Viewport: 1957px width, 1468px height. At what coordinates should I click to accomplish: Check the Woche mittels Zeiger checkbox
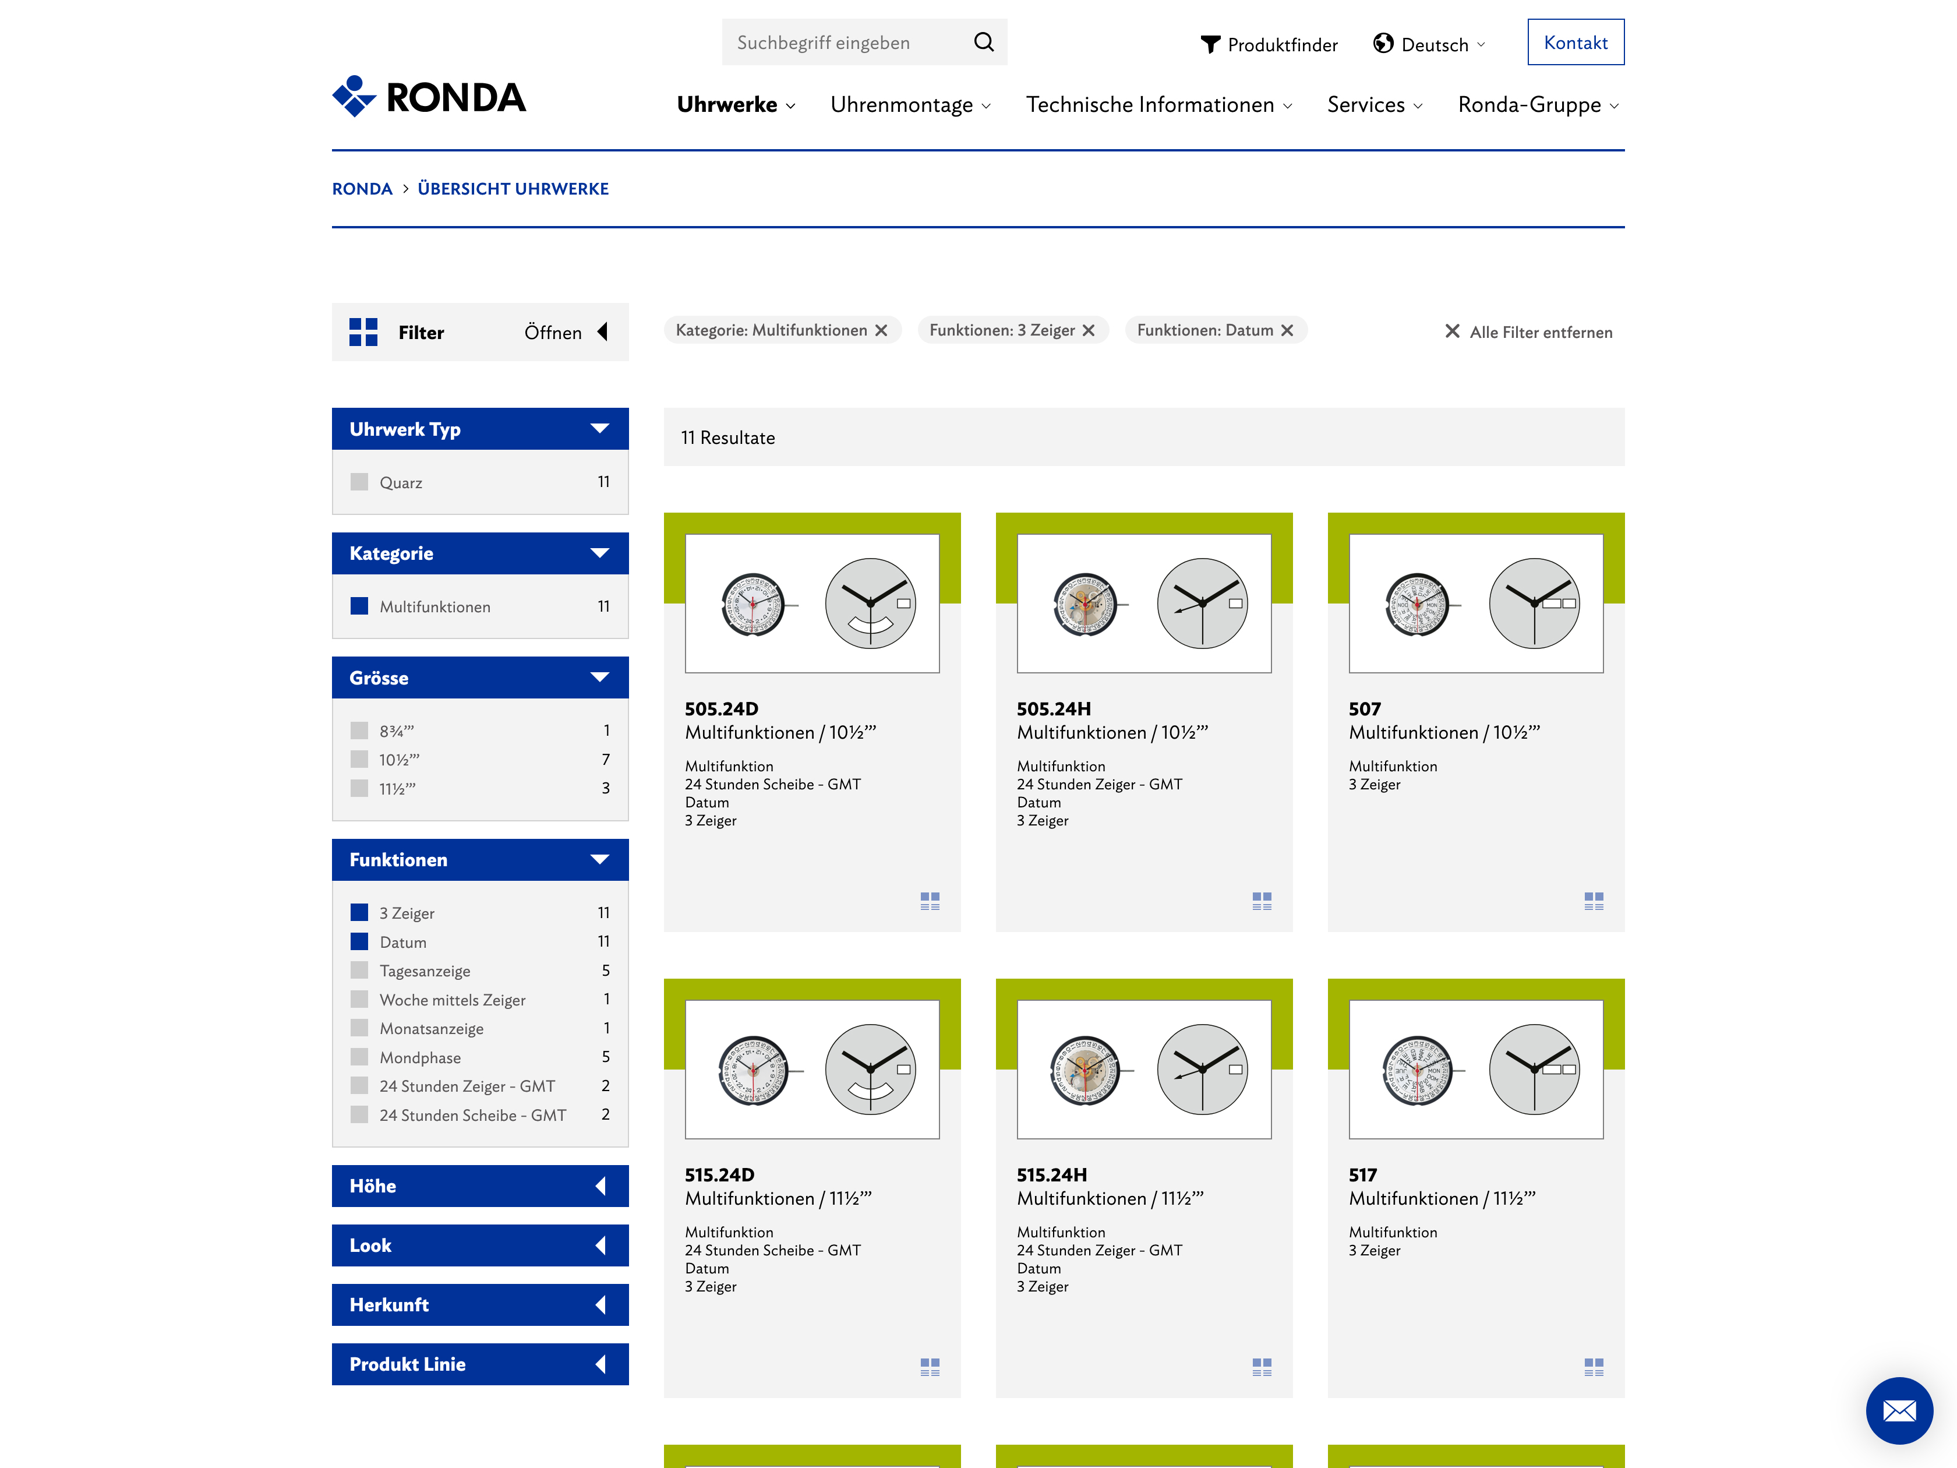tap(359, 999)
